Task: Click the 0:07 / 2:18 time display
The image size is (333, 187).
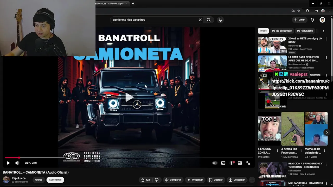Action: [31, 163]
